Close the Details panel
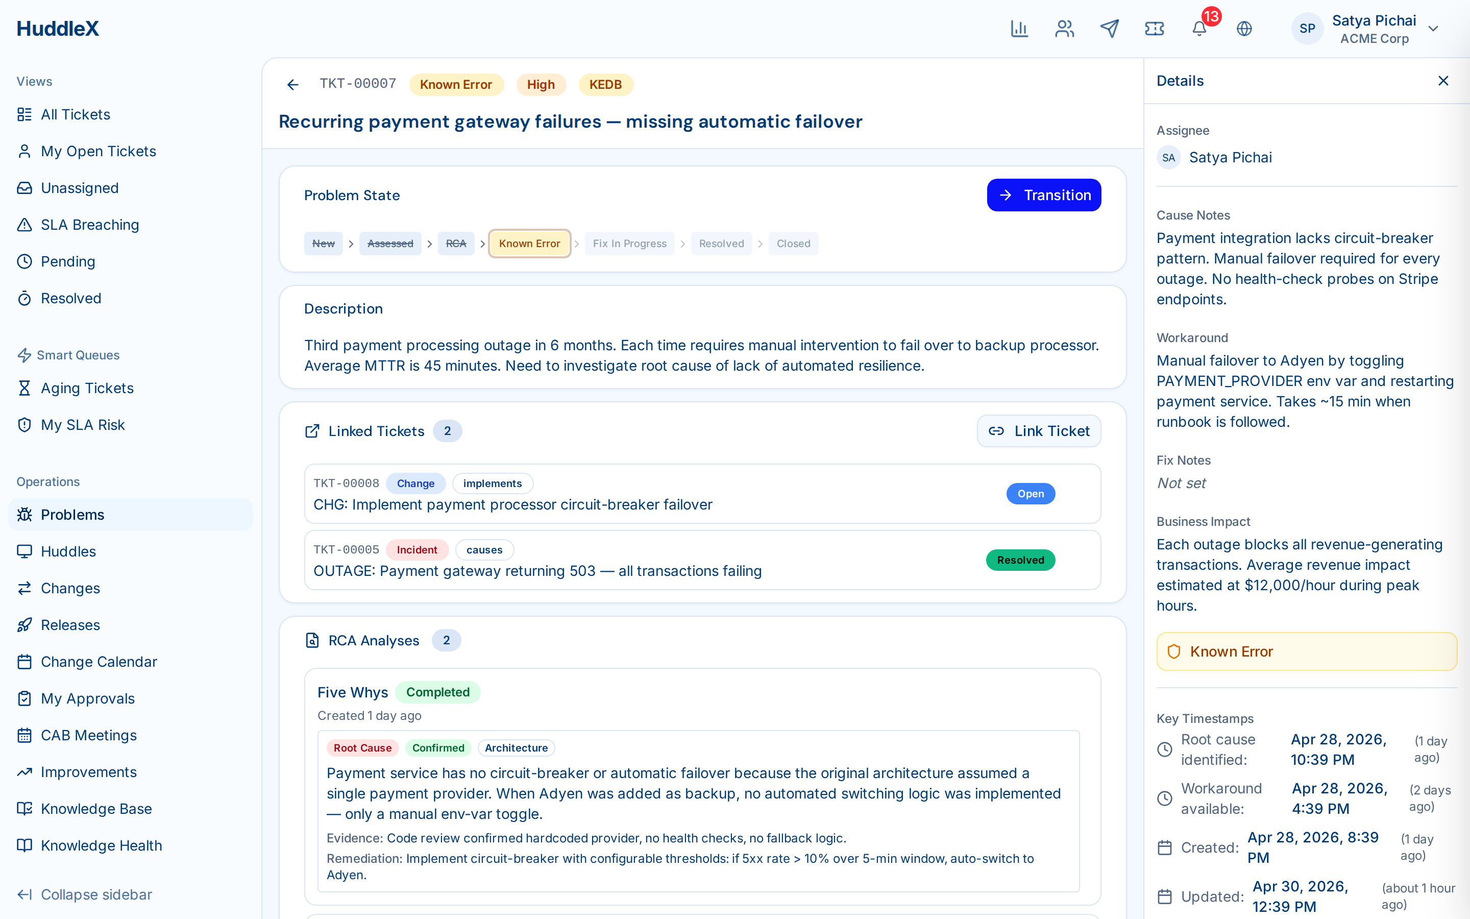Viewport: 1470px width, 919px height. coord(1443,81)
